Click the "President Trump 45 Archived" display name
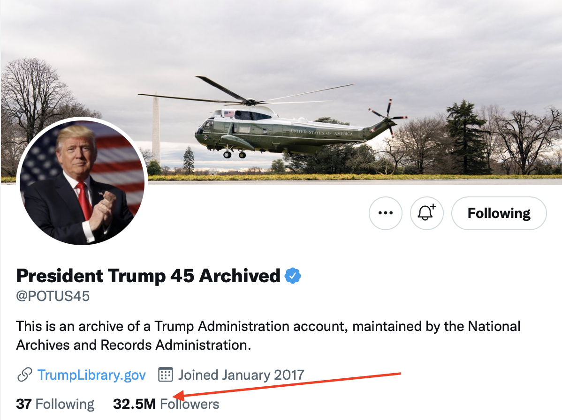 148,276
